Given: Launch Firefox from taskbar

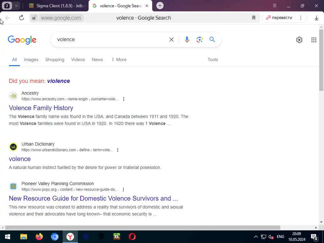Looking at the screenshot, I should [39, 237].
